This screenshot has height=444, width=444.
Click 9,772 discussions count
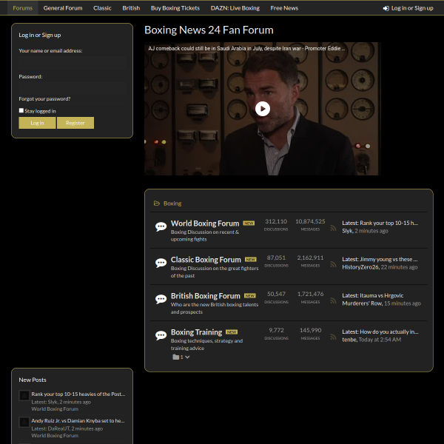[276, 330]
